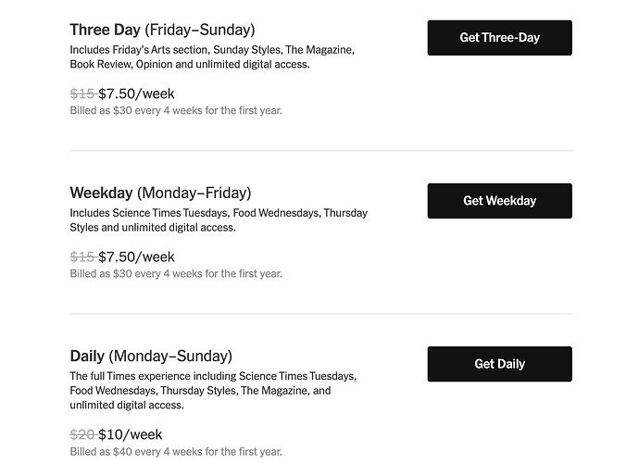Click the bold Three Day plan title
626x463 pixels.
105,30
